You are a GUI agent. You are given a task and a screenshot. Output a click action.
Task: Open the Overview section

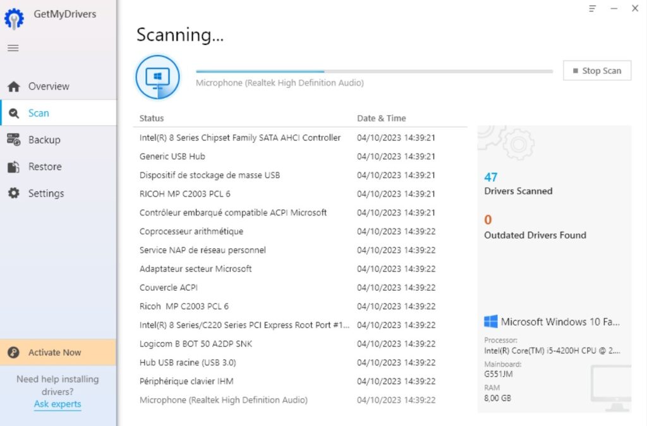59,86
